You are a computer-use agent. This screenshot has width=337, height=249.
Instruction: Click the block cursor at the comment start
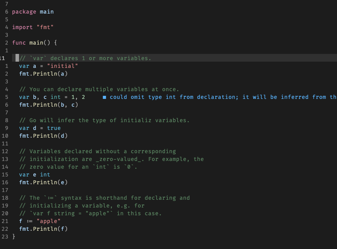pyautogui.click(x=17, y=58)
